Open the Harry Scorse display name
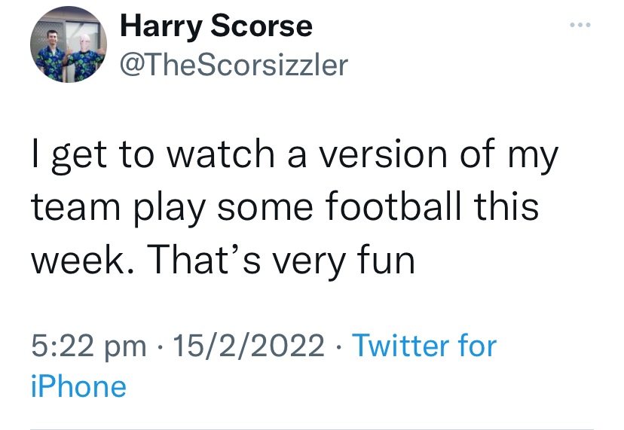 click(216, 26)
